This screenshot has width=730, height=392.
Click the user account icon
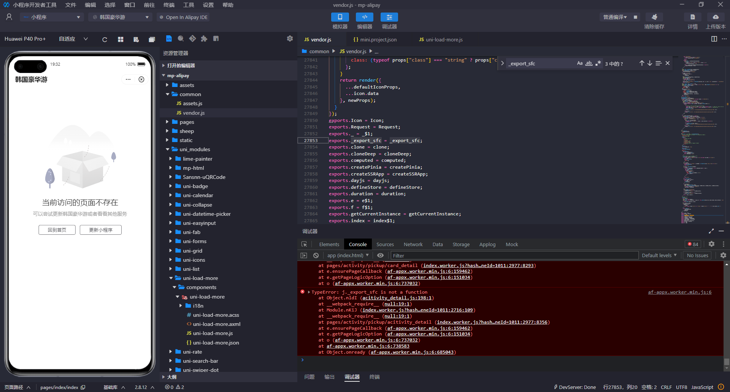tap(9, 17)
